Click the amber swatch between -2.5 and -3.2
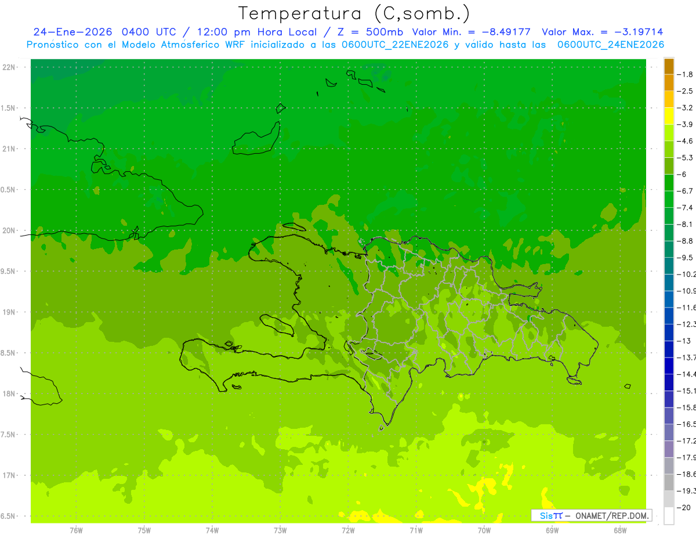696x538 pixels. [669, 99]
